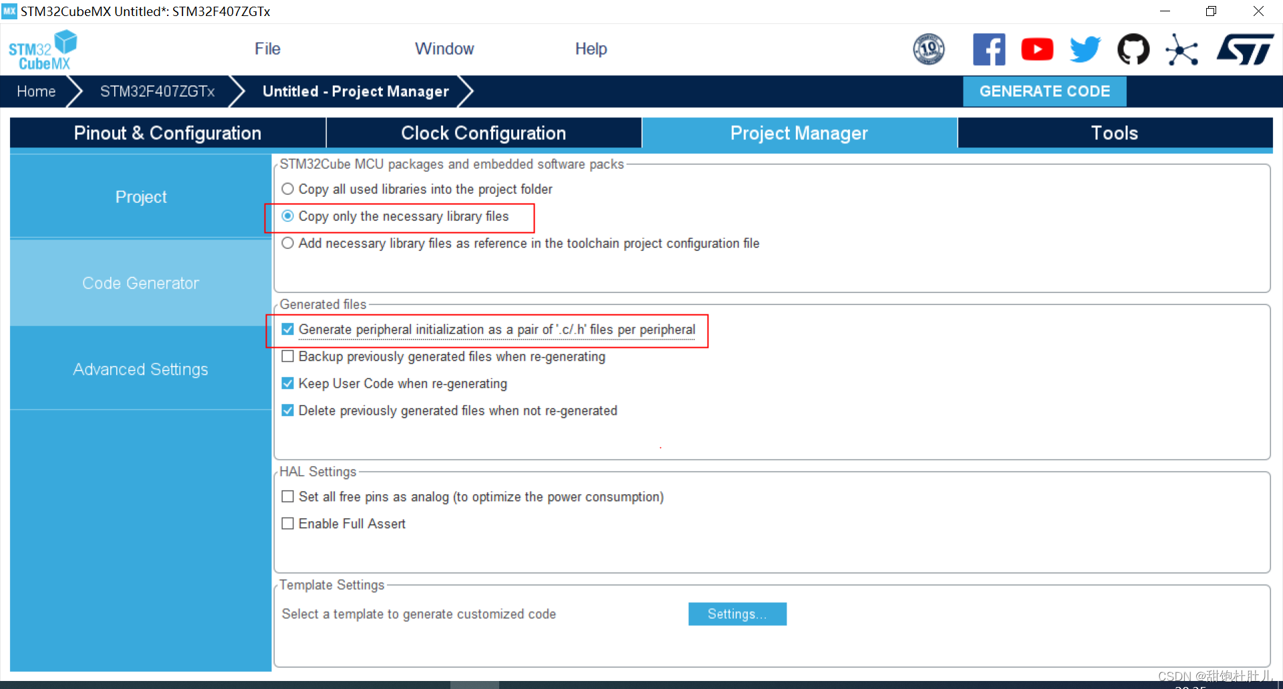Switch to Clock Configuration tab

pos(484,133)
